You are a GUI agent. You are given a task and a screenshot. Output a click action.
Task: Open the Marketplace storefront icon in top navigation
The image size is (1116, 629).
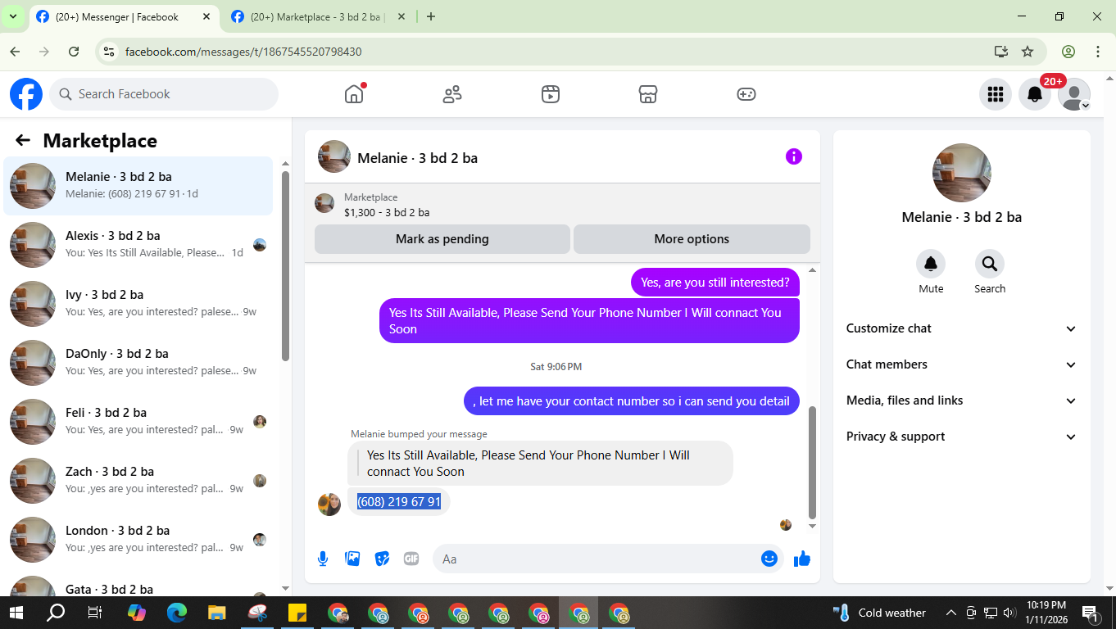point(648,94)
